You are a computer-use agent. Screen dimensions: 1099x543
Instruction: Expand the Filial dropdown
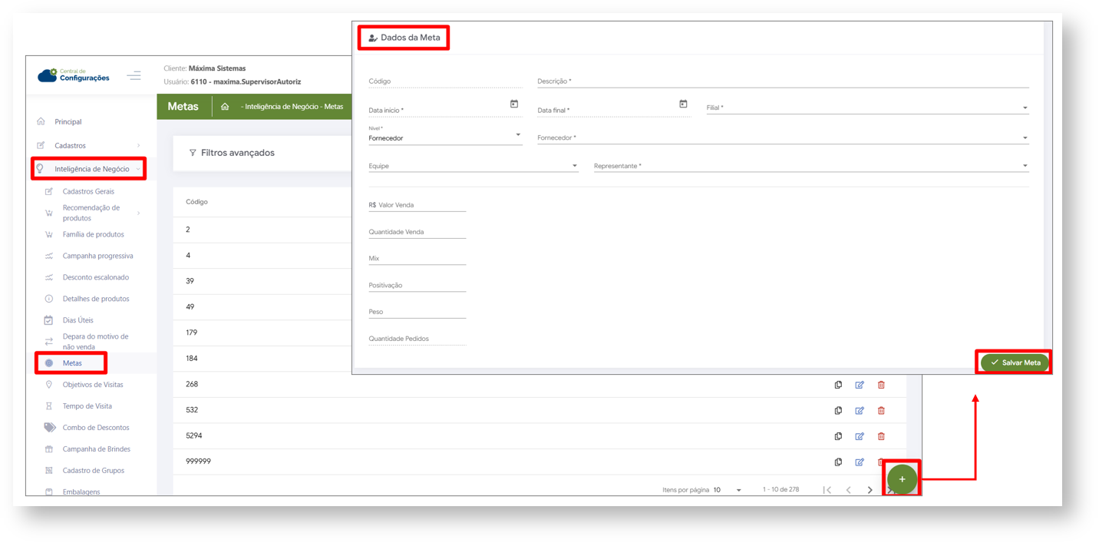pos(1025,108)
